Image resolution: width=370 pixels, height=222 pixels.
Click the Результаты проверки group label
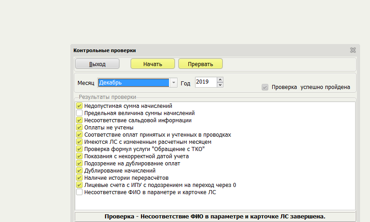107,97
